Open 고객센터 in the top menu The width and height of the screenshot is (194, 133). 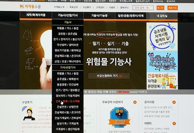(100, 8)
